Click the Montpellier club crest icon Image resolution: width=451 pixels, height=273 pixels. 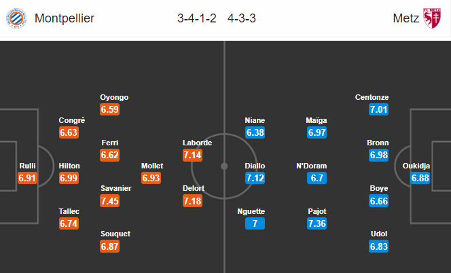[x=16, y=18]
